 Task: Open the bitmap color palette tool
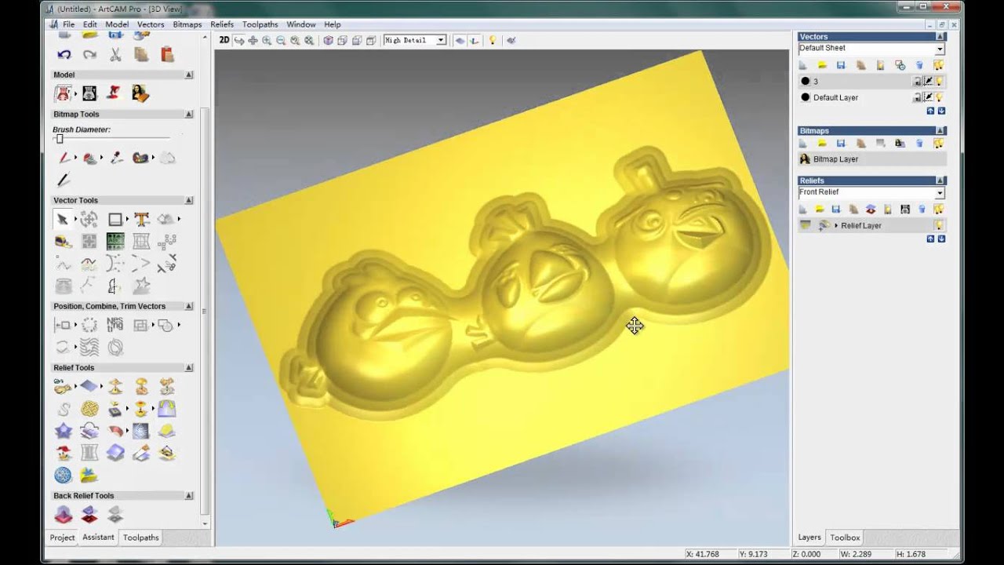click(x=141, y=158)
